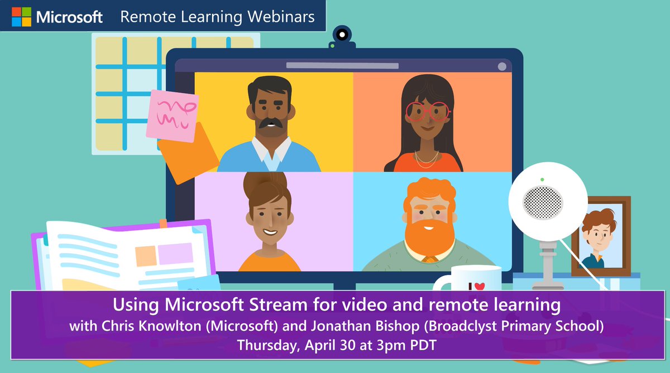Screen dimensions: 670x373
Task: Click 'Using Microsoft Stream for video and remote learning'
Action: point(336,305)
